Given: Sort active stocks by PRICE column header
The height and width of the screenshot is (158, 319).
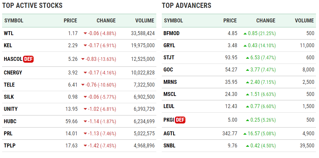Looking at the screenshot, I should coord(70,21).
